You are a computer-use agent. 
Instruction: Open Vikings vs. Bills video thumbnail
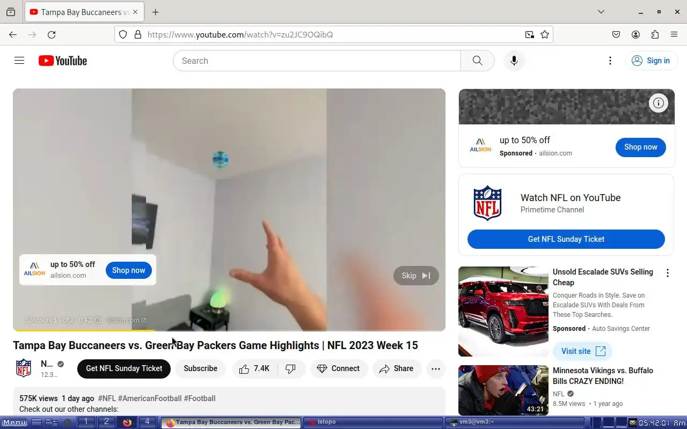coord(503,390)
